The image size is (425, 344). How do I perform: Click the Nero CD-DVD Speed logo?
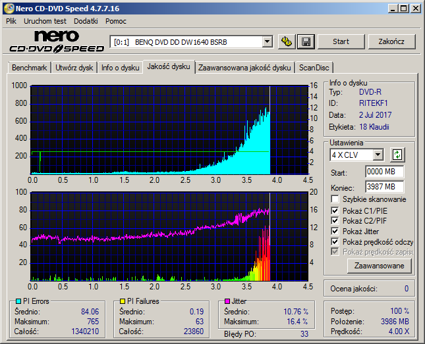point(57,41)
